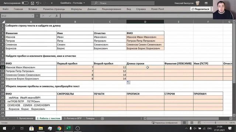Open Customize Quick Access Toolbar dropdown

(x=52, y=3)
